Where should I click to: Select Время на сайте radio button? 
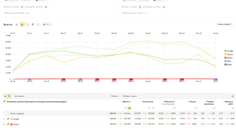[224, 102]
